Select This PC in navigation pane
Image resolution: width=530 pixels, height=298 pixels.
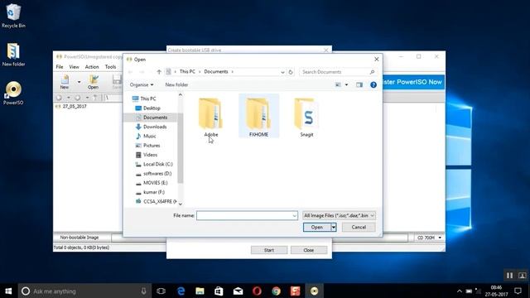pos(148,99)
